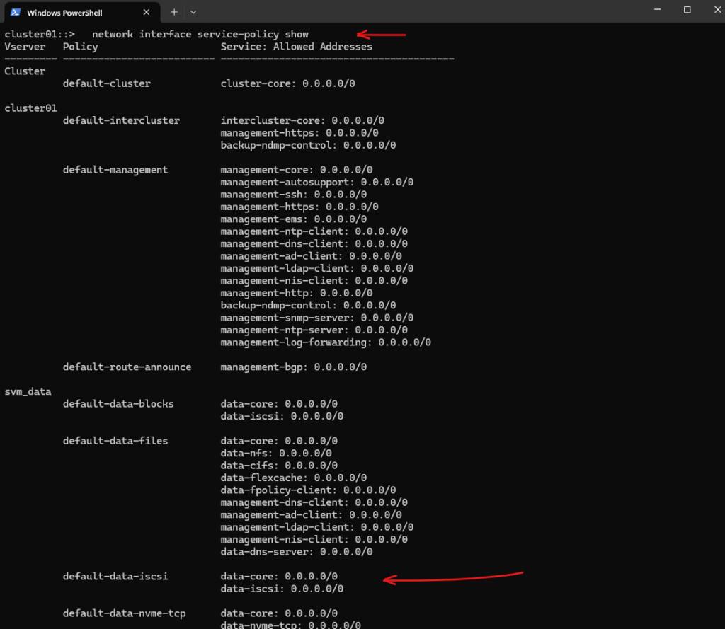This screenshot has height=629, width=725.
Task: Click the management-log-forwarding service line
Action: [326, 342]
